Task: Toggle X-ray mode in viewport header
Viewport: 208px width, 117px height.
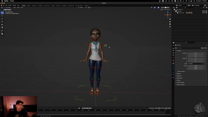Action: [x=162, y=7]
